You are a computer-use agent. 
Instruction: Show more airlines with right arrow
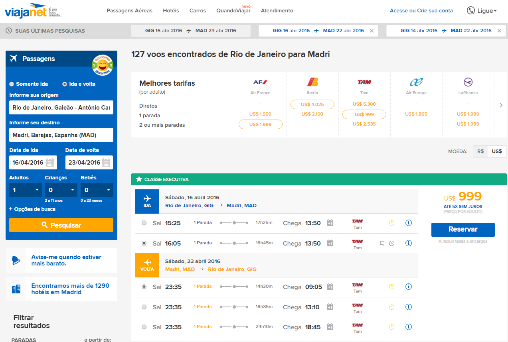click(501, 105)
